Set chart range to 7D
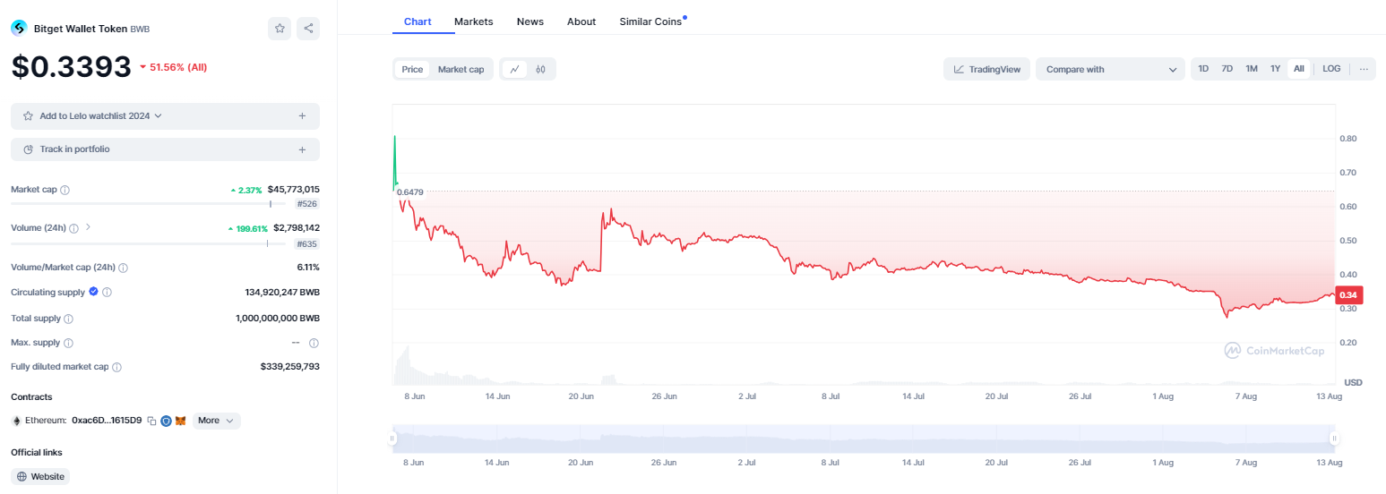 [x=1227, y=69]
